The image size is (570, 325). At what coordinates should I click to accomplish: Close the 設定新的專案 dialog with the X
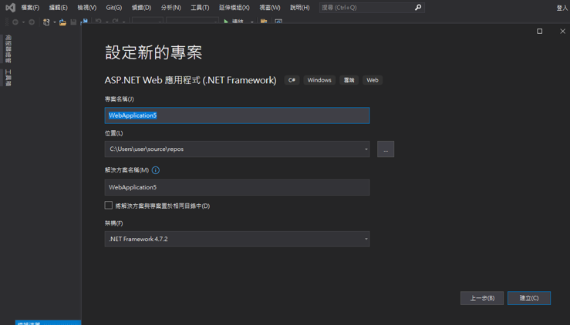click(563, 32)
